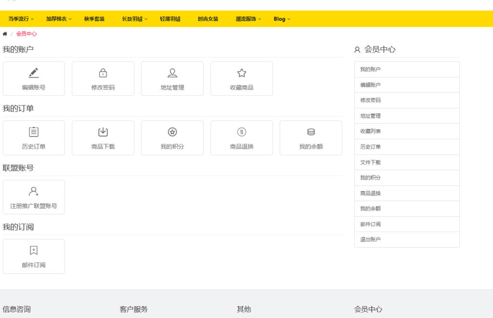Open 收藏商品 using the star icon
The height and width of the screenshot is (318, 493).
tap(241, 73)
